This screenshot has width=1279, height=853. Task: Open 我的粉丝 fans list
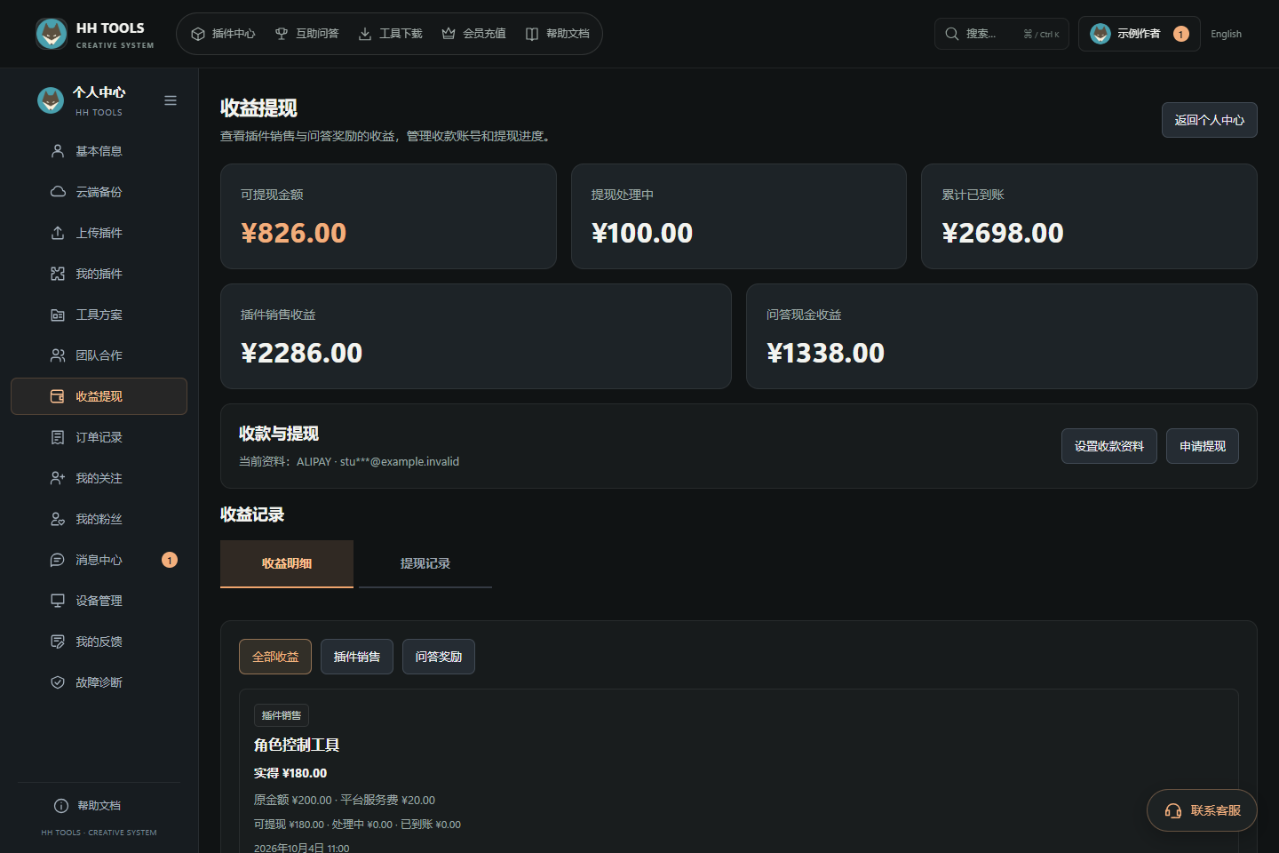coord(99,519)
